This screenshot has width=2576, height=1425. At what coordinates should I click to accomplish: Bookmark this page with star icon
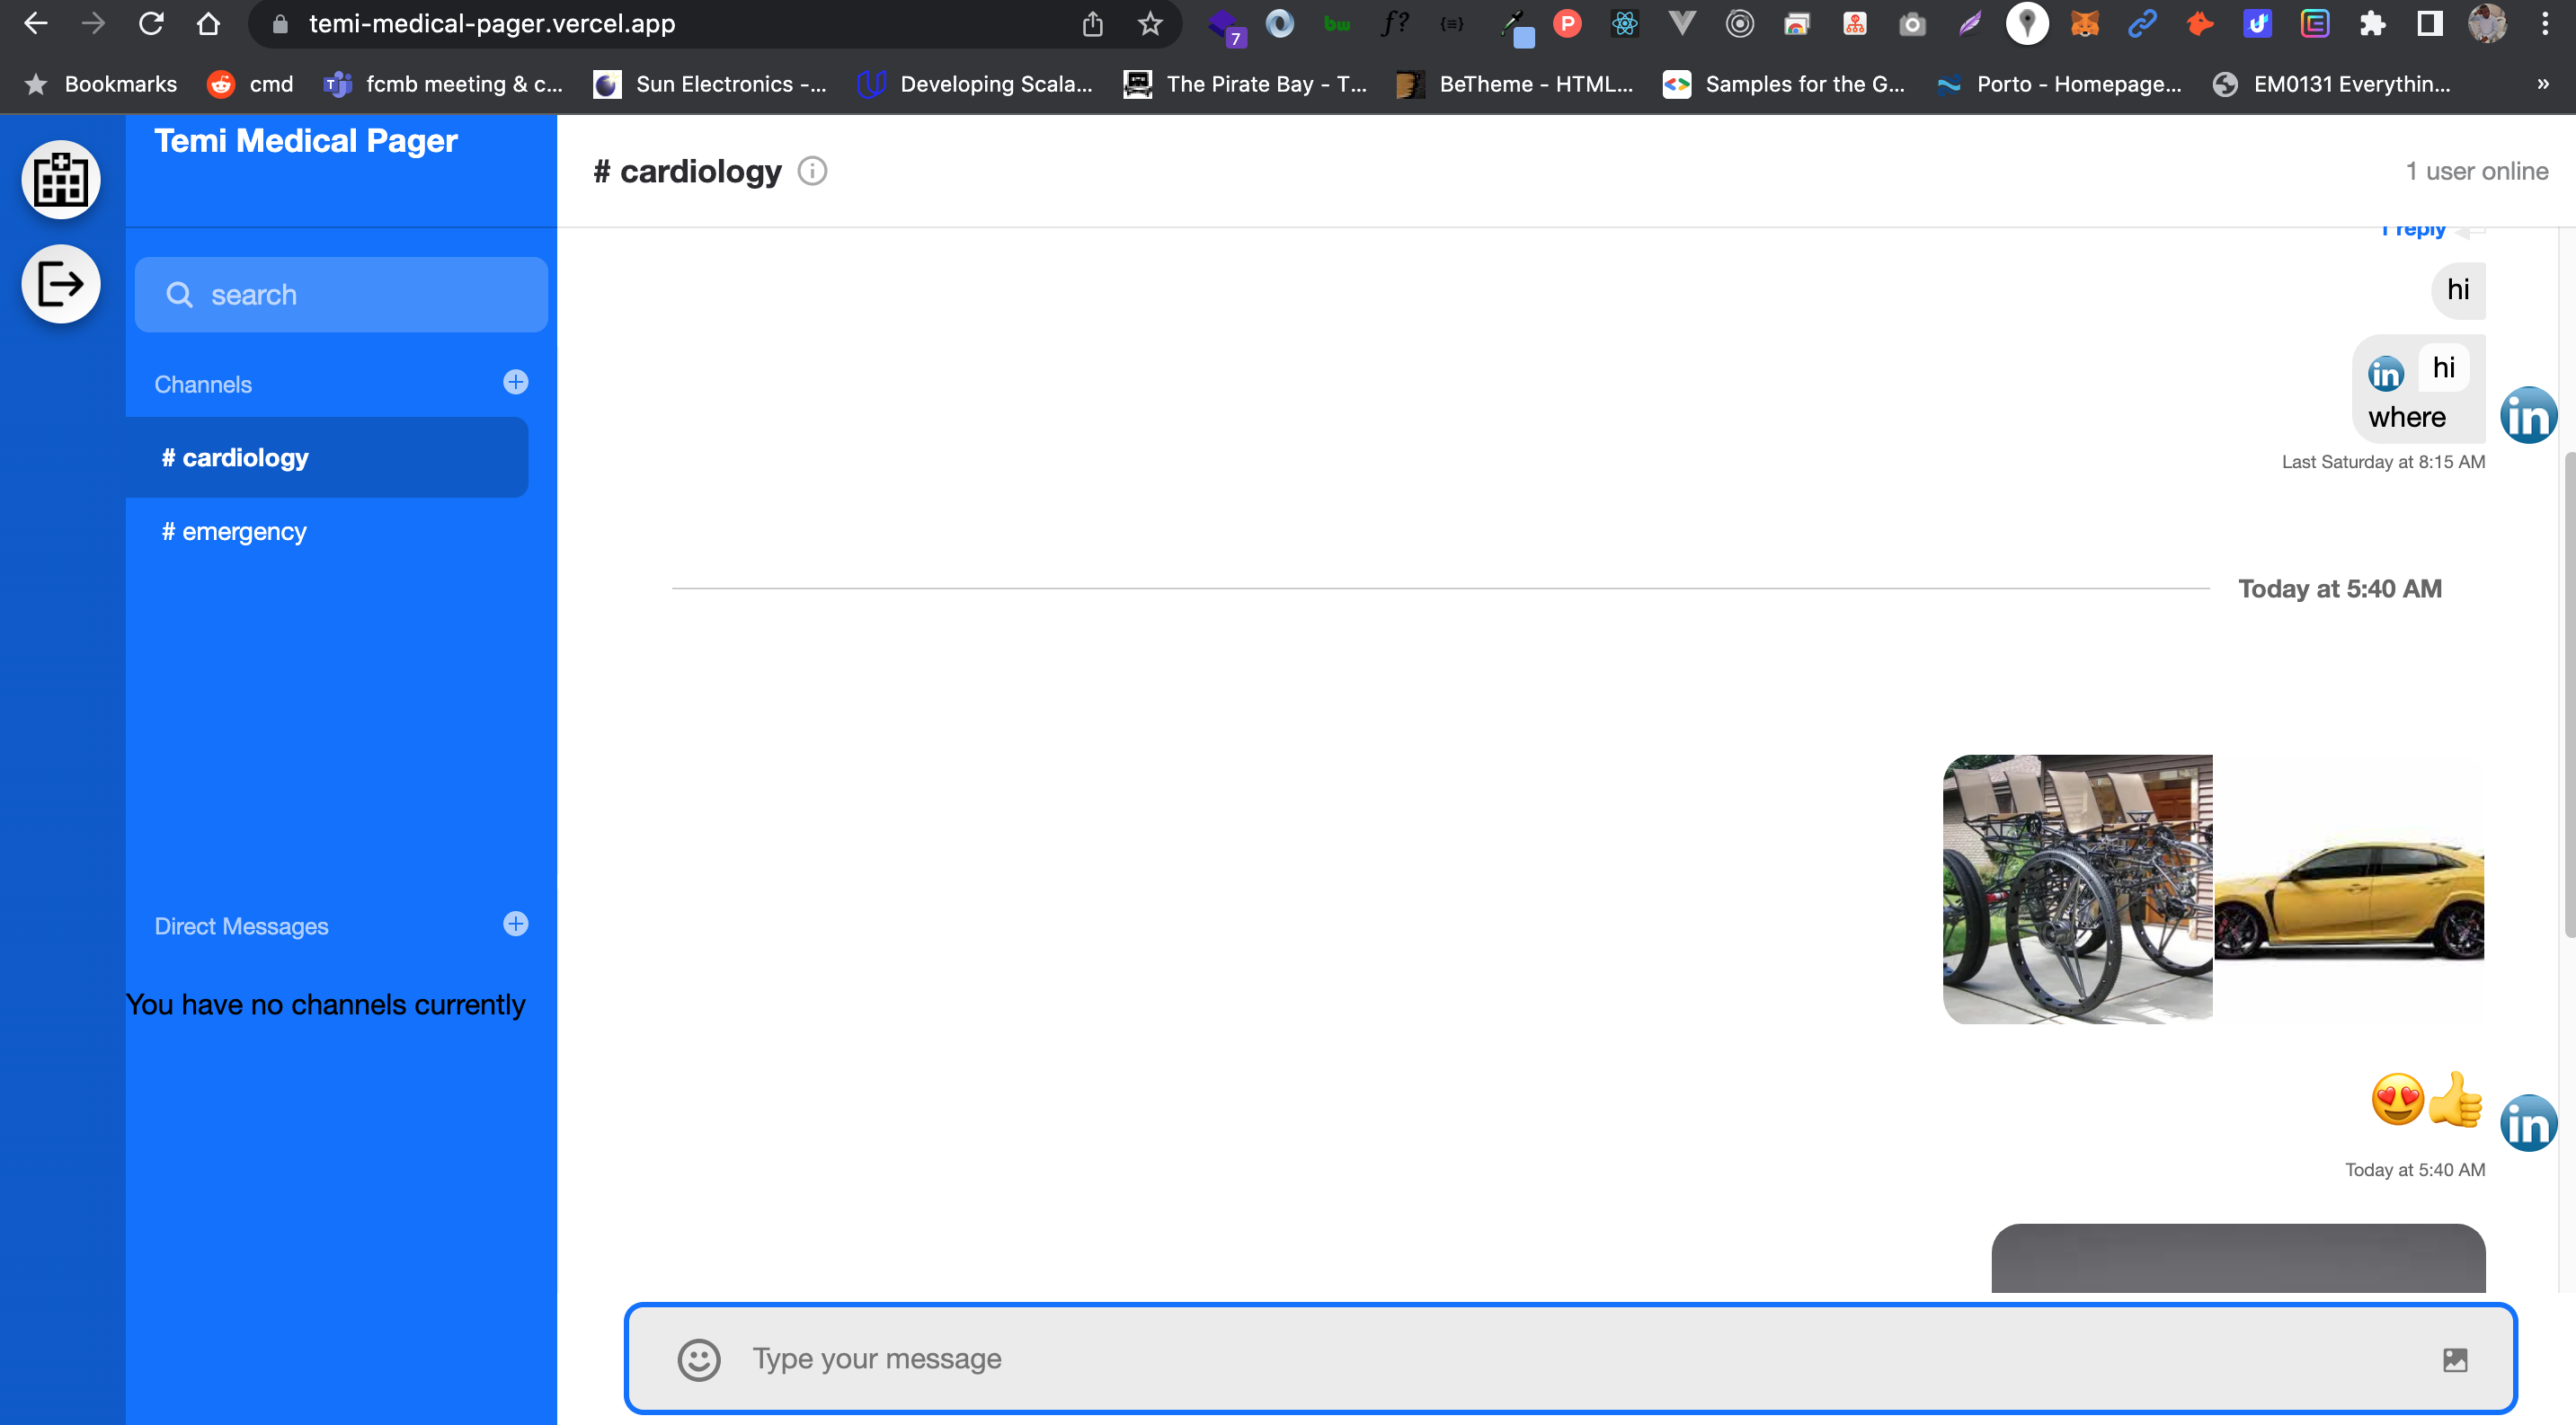click(1150, 24)
